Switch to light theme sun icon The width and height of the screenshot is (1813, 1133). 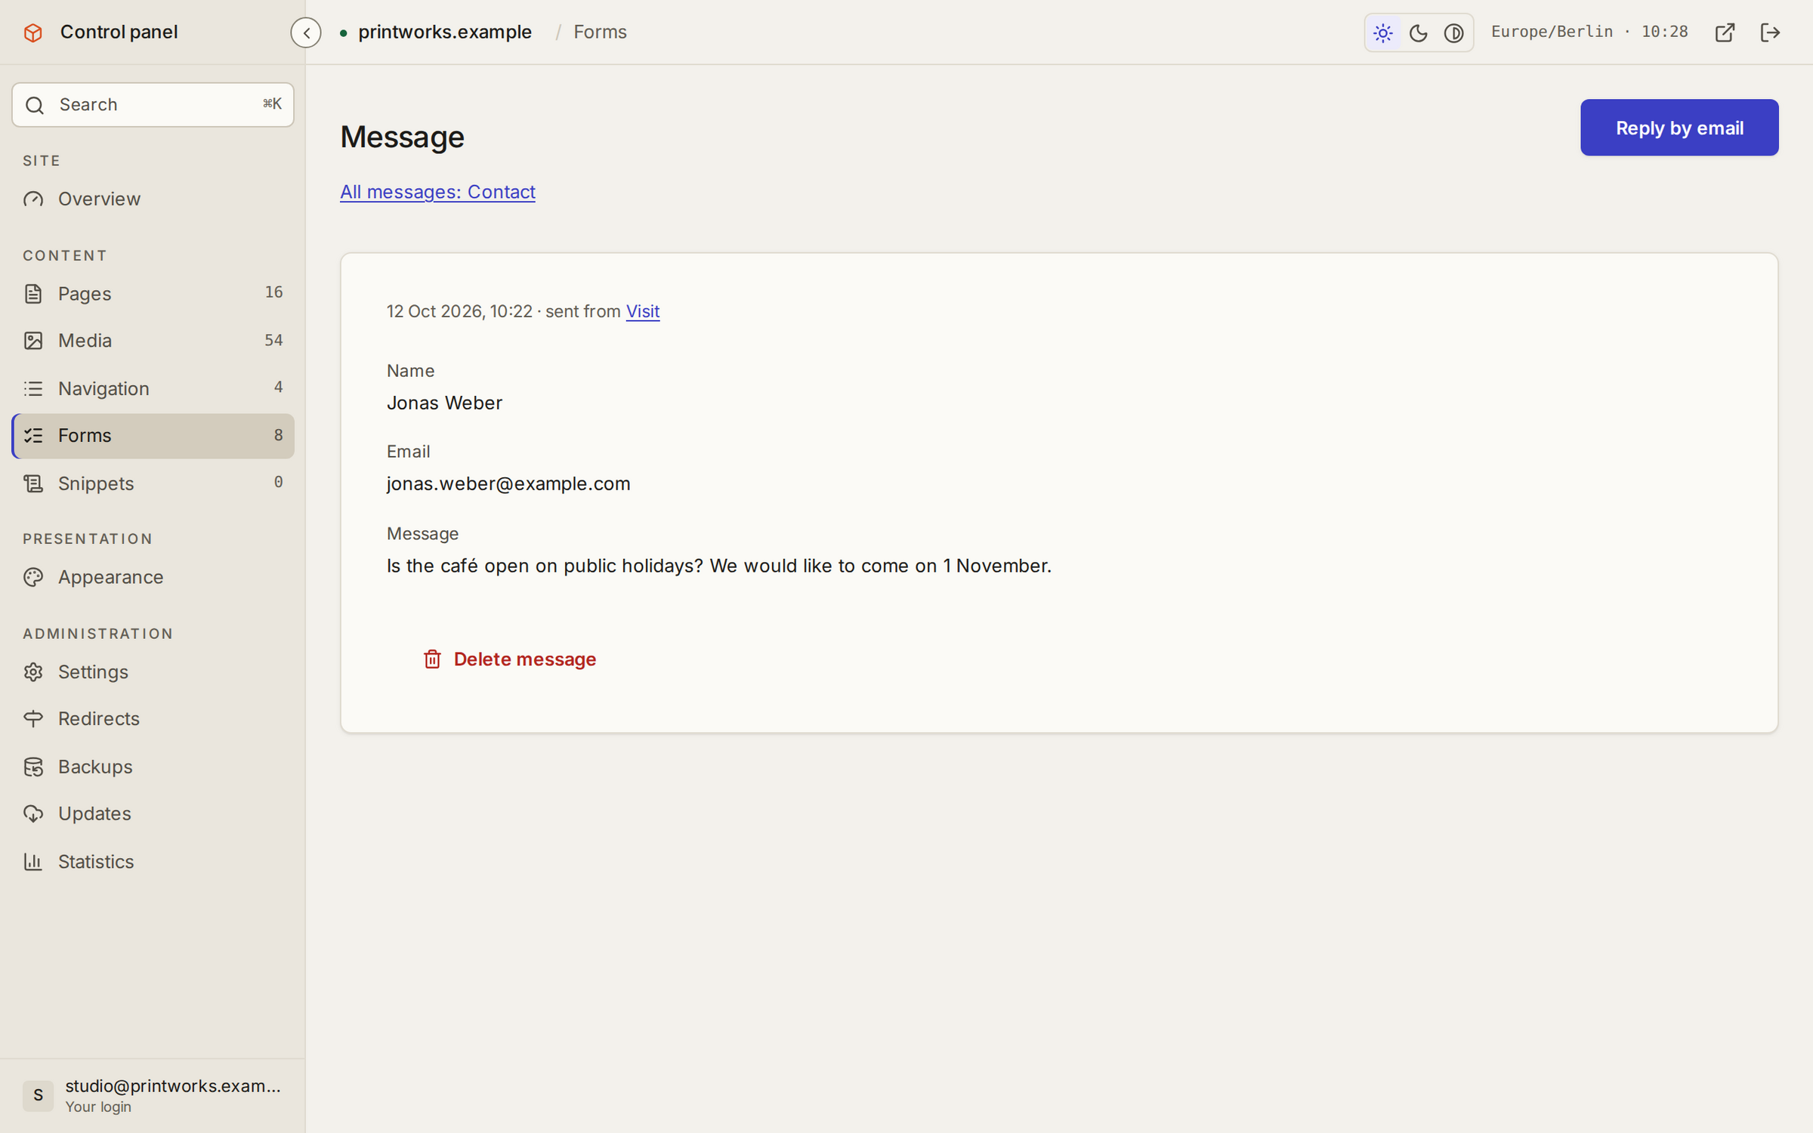click(x=1382, y=32)
